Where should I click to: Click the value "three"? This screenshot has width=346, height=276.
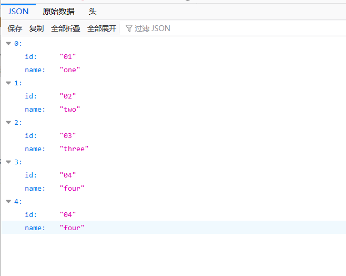point(74,149)
